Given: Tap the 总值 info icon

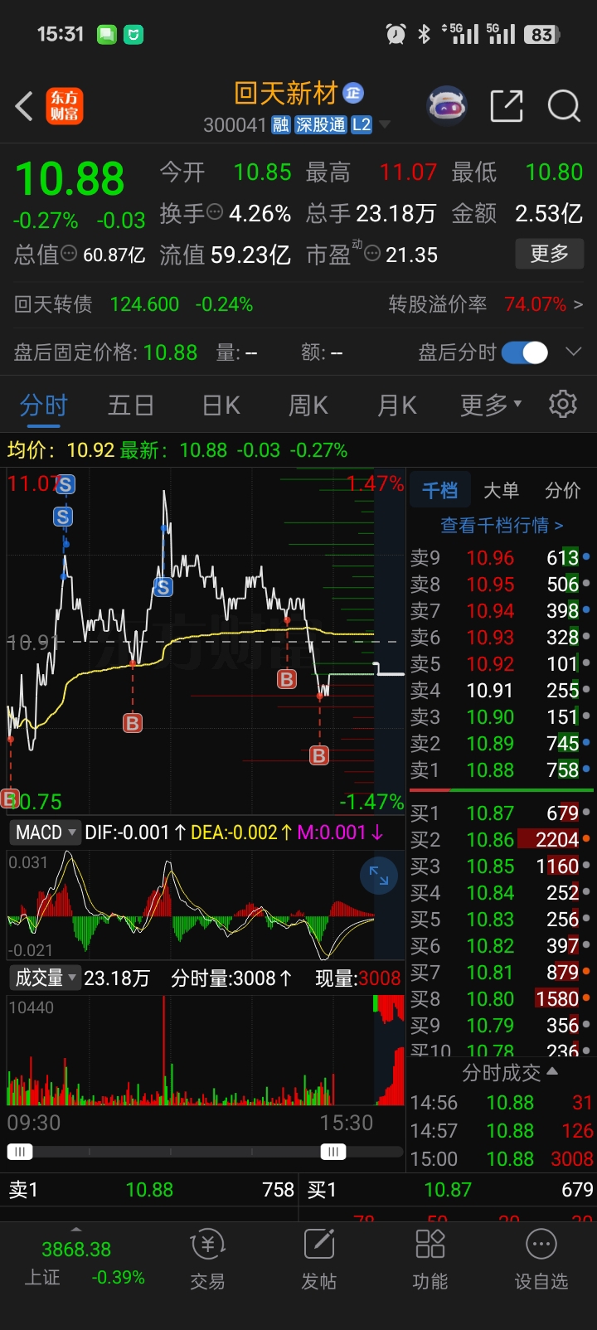Looking at the screenshot, I should [70, 254].
